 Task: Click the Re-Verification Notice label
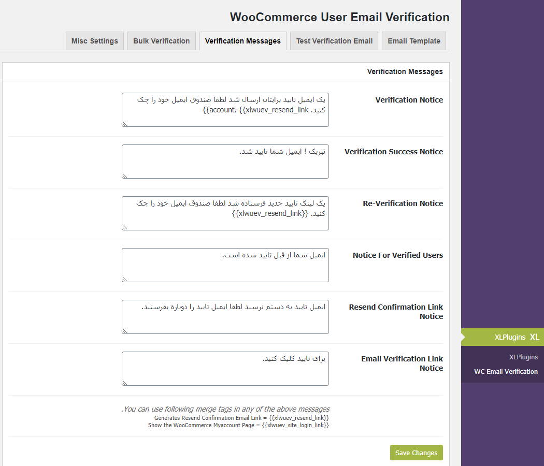coord(403,203)
